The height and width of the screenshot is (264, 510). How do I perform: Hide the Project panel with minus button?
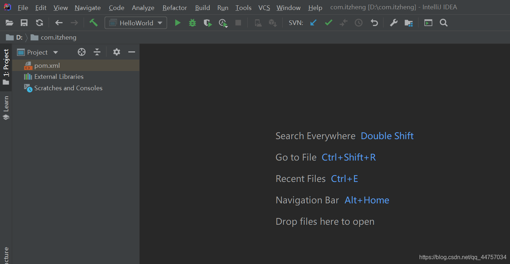click(x=132, y=52)
